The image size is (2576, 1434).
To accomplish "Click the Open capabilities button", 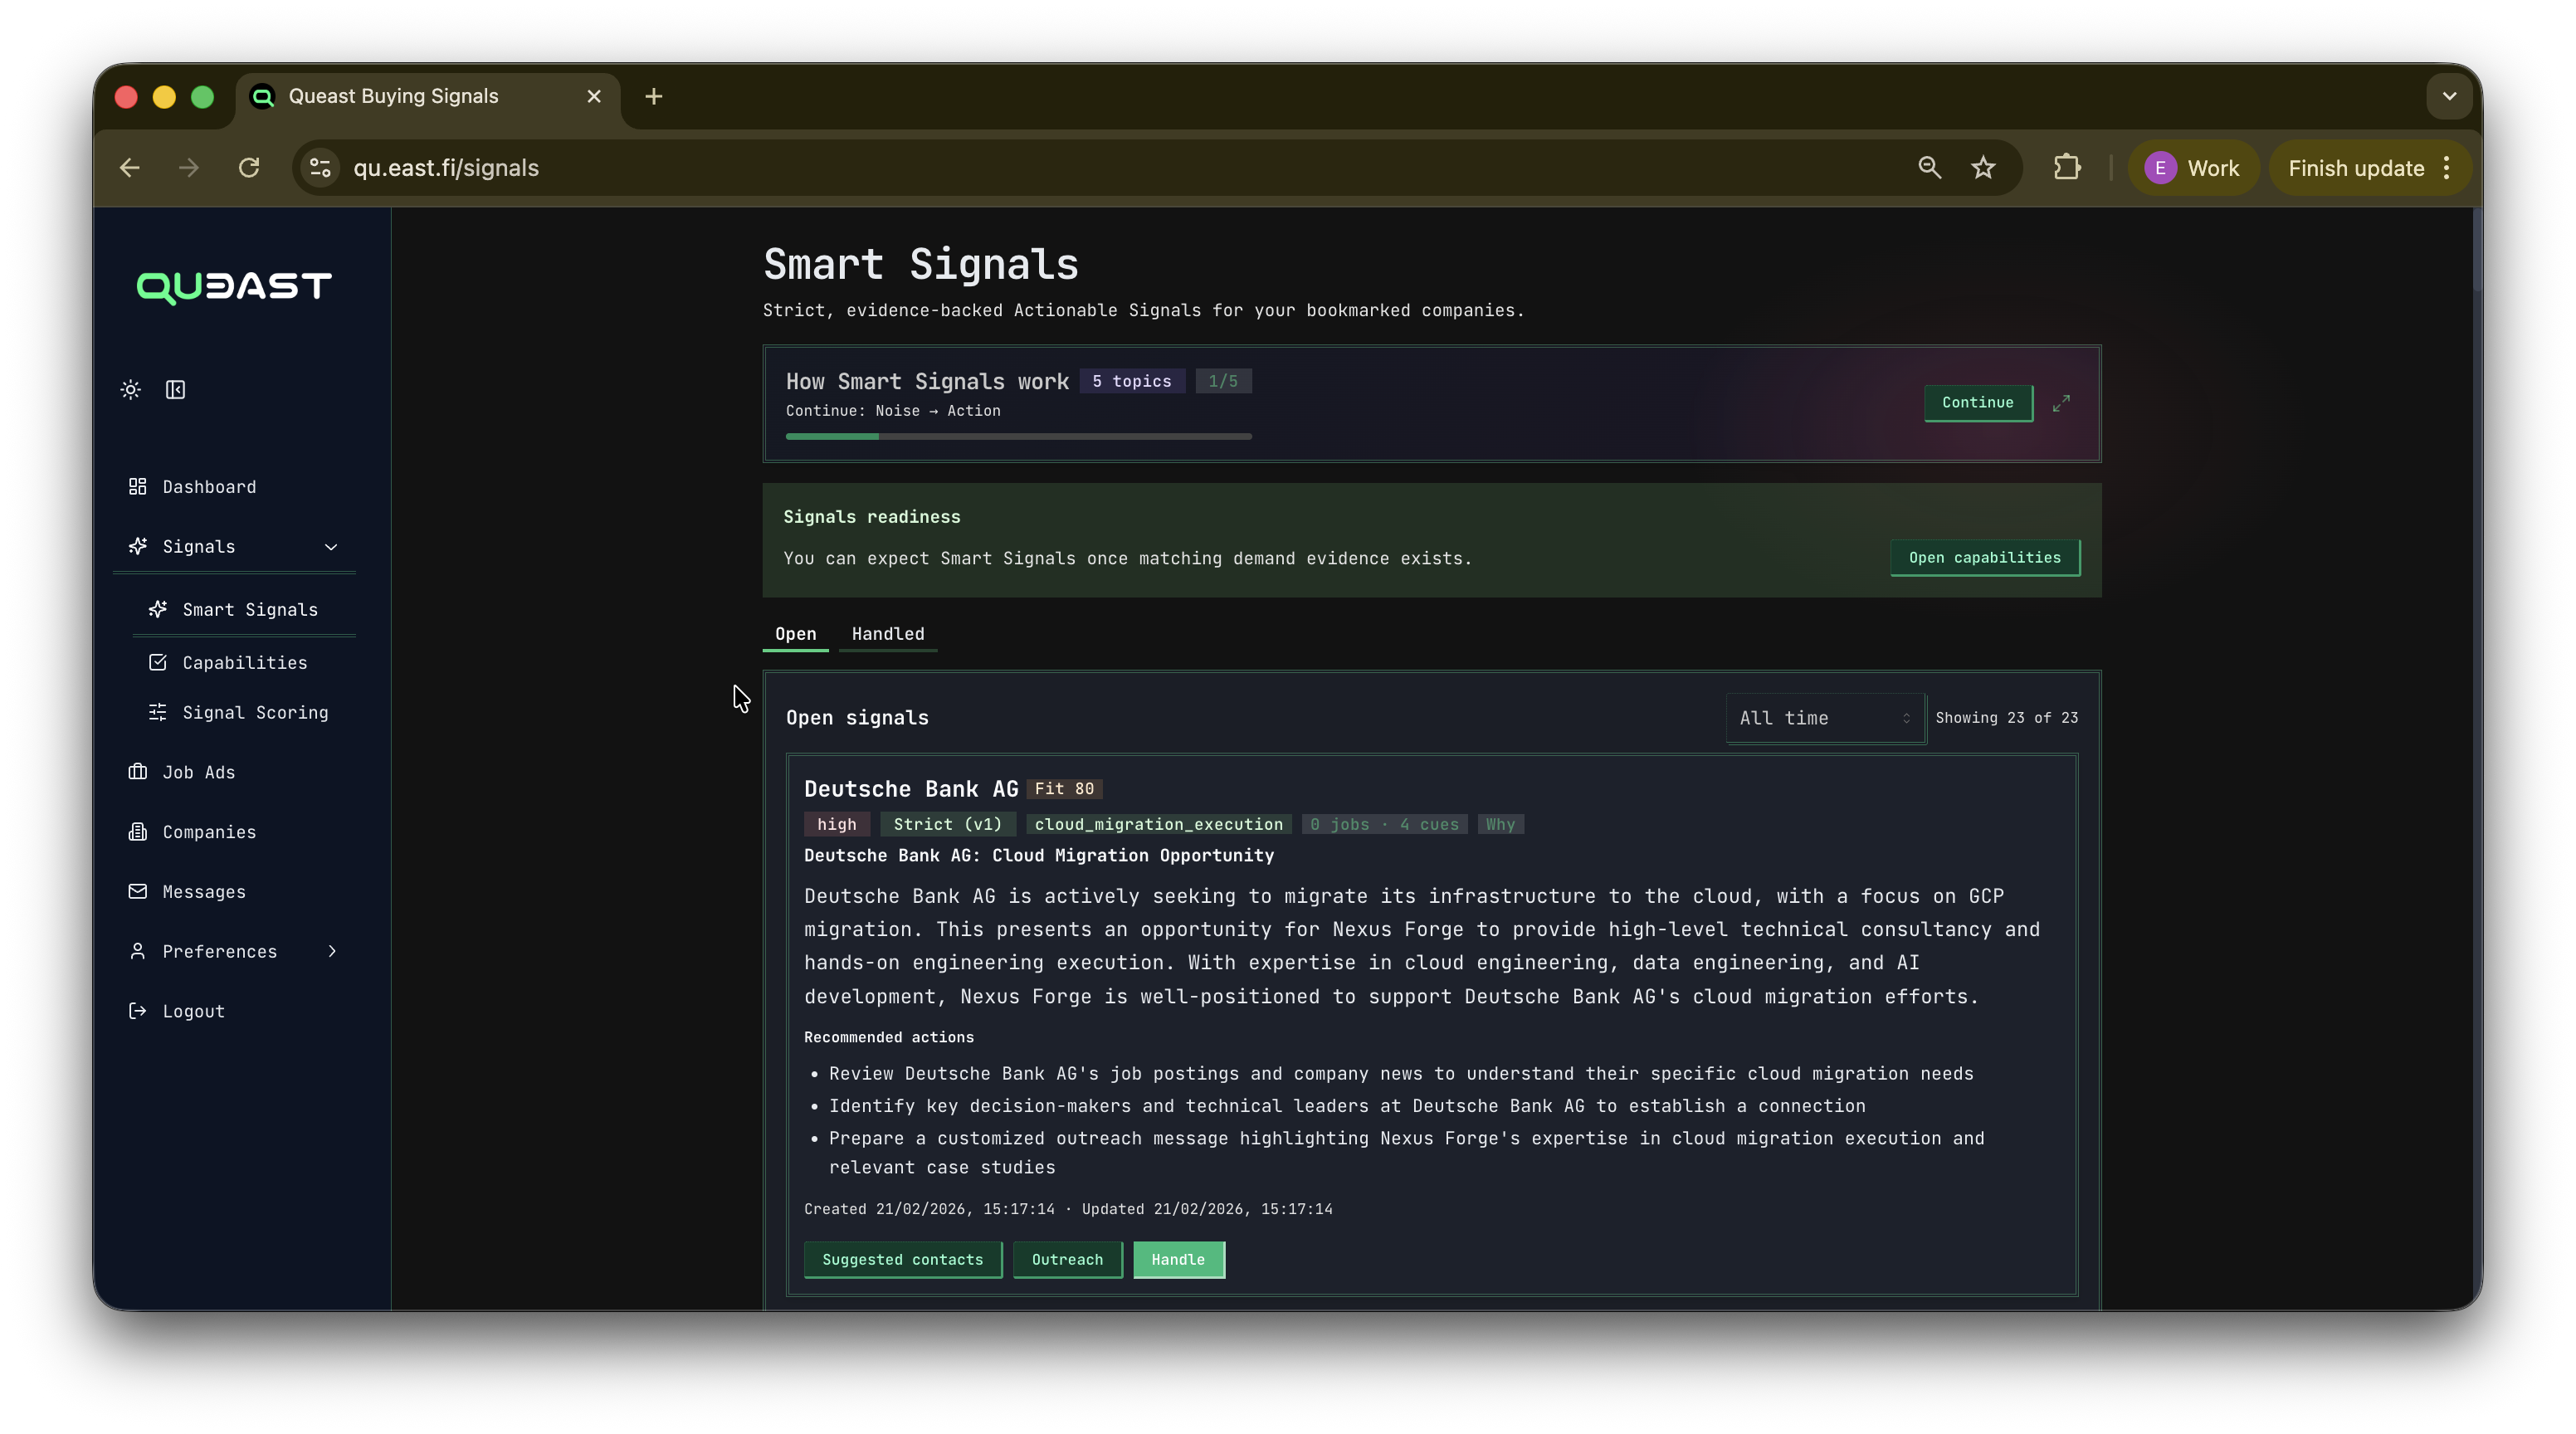I will pos(1985,558).
